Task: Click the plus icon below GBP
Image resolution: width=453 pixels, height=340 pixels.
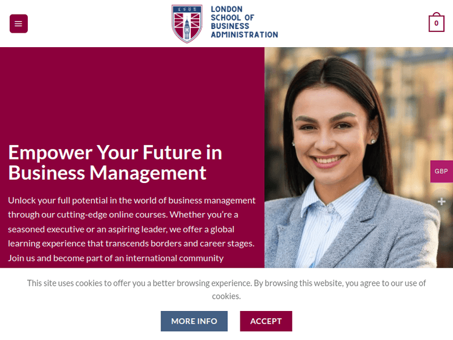Action: click(x=442, y=201)
